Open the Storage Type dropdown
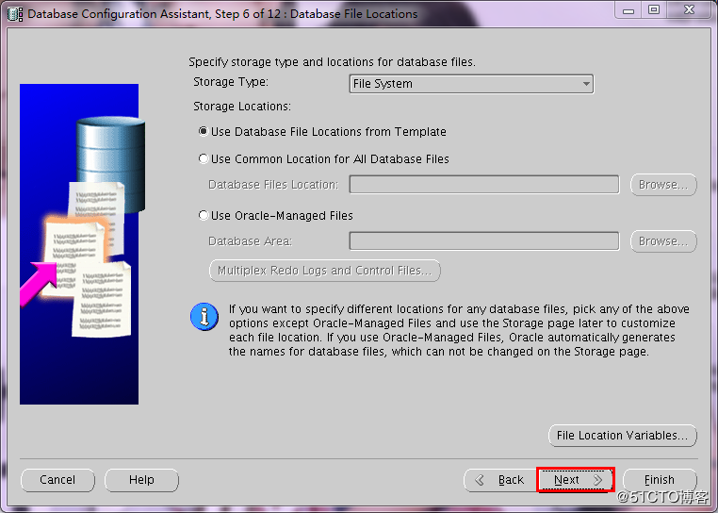This screenshot has height=513, width=718. pyautogui.click(x=471, y=84)
